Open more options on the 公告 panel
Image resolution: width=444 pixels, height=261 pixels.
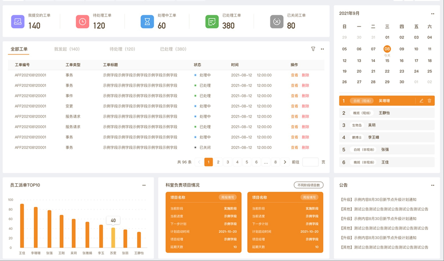pyautogui.click(x=433, y=185)
